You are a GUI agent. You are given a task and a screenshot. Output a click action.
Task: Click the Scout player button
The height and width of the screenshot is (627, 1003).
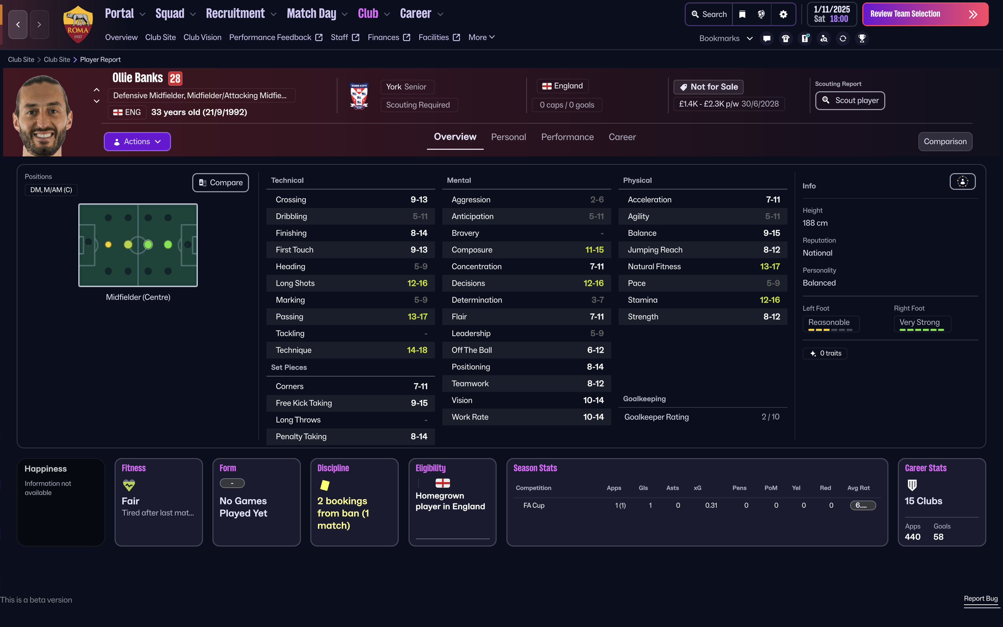[x=850, y=100]
